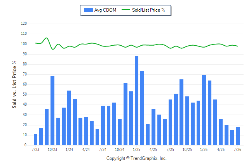Click the 10/24 x-axis label
The width and height of the screenshot is (251, 168).
click(120, 149)
